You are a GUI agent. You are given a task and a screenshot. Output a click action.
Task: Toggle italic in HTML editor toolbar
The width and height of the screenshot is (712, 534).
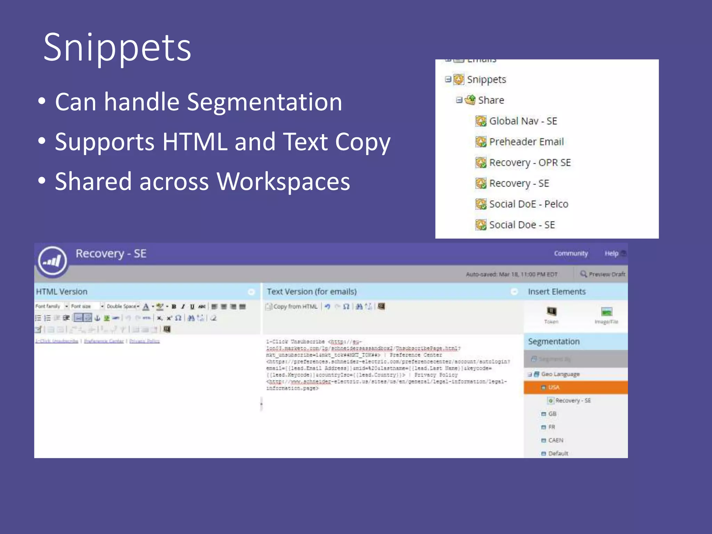pyautogui.click(x=183, y=306)
